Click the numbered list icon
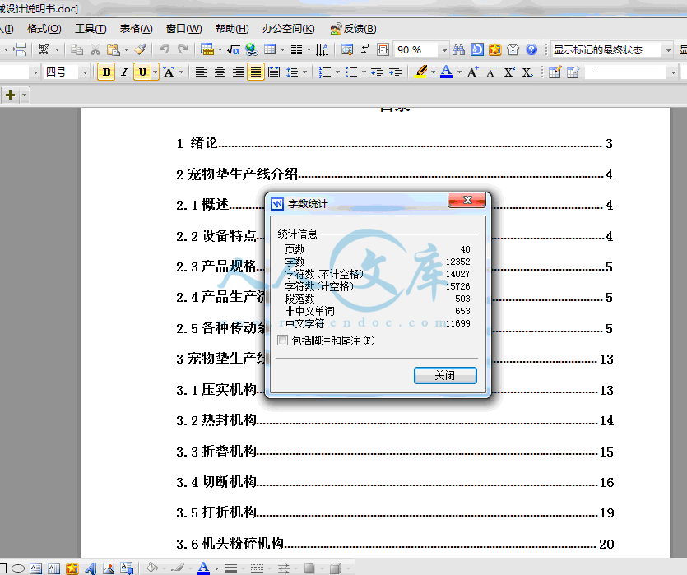The image size is (687, 575). pyautogui.click(x=325, y=72)
